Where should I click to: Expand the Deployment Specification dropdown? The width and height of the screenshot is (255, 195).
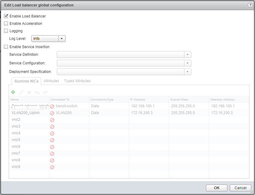pos(187,72)
